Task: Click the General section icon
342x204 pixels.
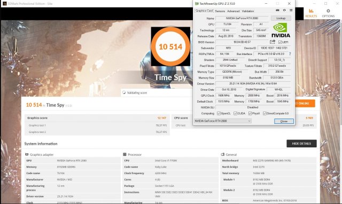Action: coord(223,154)
